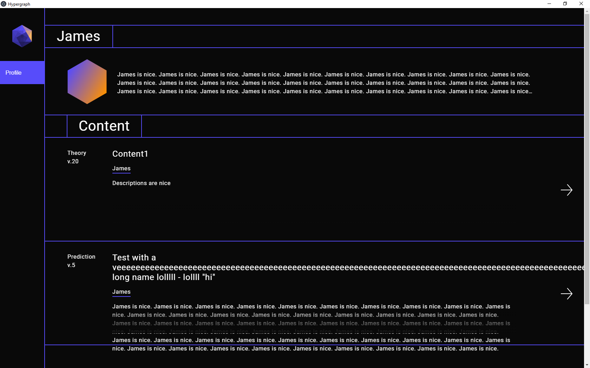Restore down the Hypergraph window
The height and width of the screenshot is (368, 590).
point(565,4)
